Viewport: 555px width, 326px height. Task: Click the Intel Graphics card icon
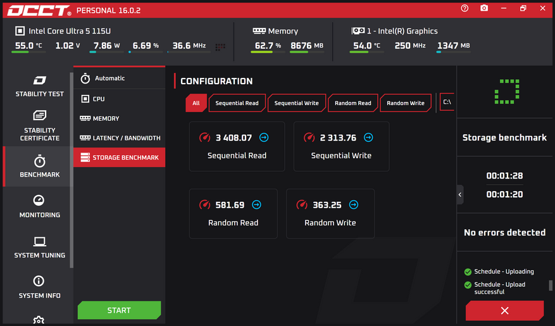358,31
